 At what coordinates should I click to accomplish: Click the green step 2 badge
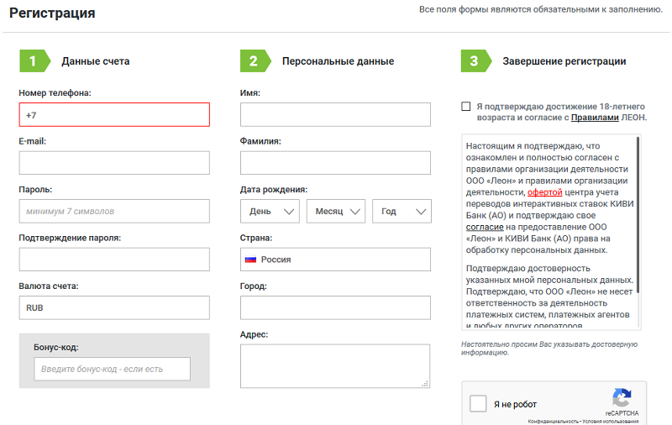pyautogui.click(x=254, y=60)
